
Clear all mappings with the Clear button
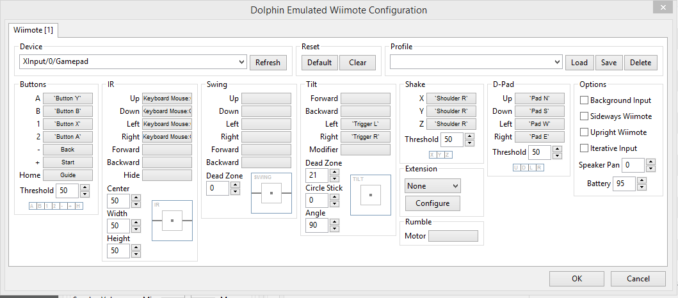coord(358,62)
